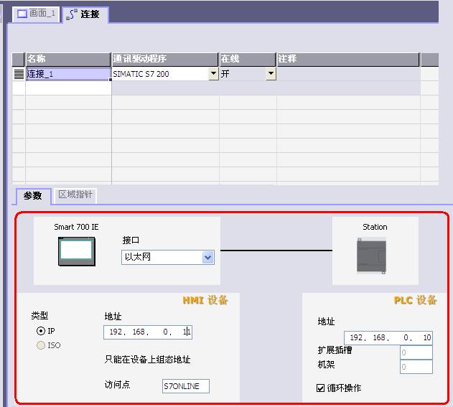Click the row selector icon for 连接_1
453x407 pixels.
(19, 73)
